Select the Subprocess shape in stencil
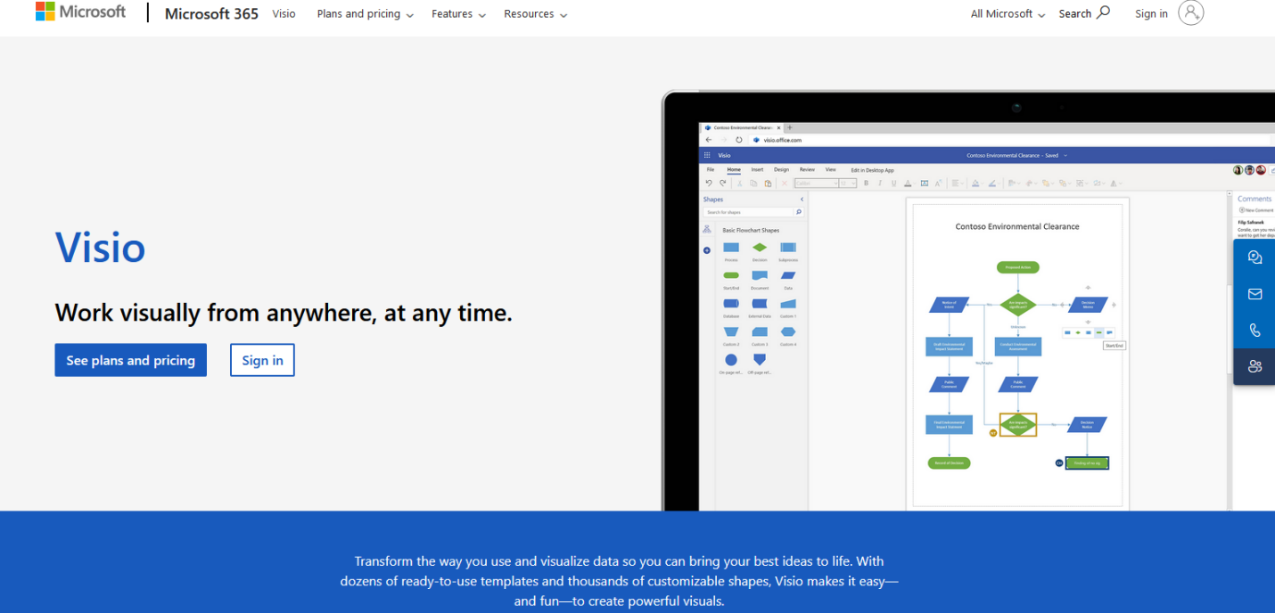The image size is (1275, 613). coord(788,248)
